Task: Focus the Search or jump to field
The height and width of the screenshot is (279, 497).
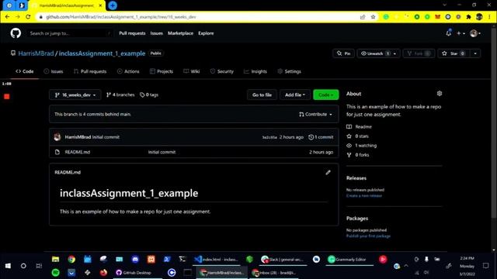Action: (x=69, y=33)
